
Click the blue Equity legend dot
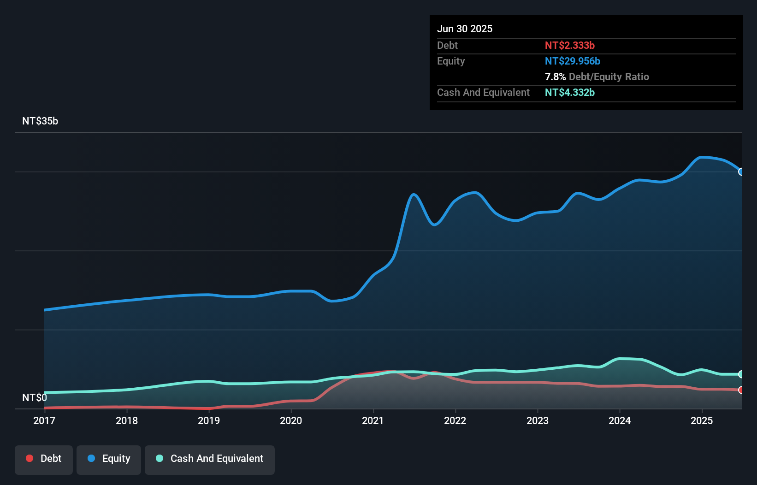point(91,458)
